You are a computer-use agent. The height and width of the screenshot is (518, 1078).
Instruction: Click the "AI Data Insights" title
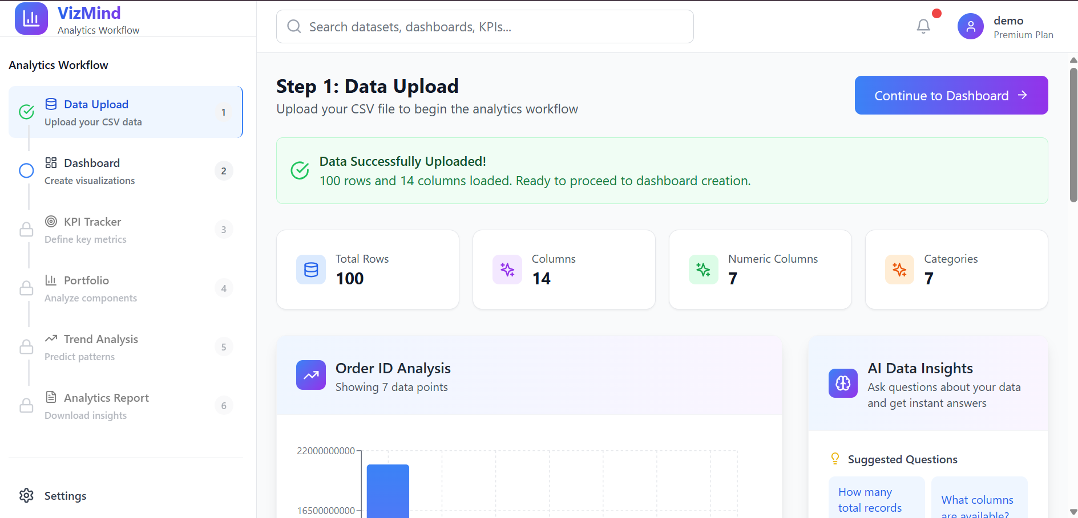[920, 368]
